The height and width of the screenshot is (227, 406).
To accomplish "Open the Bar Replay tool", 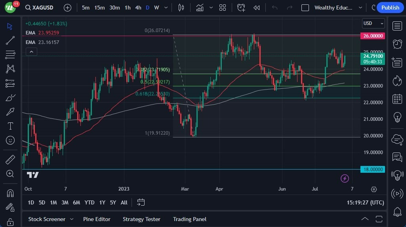I will [x=256, y=8].
